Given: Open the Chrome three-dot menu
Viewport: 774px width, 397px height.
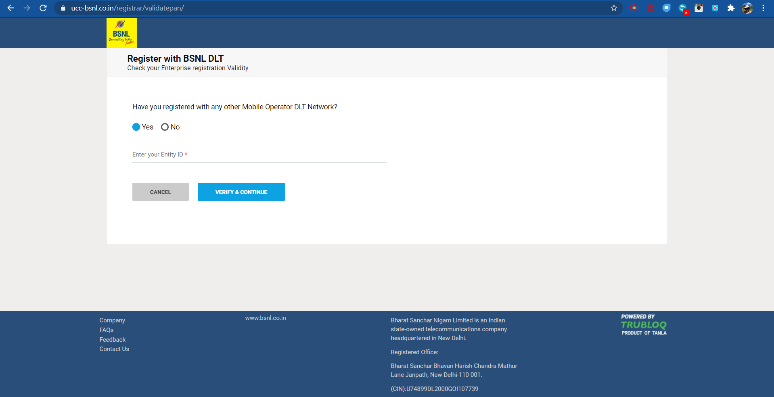Looking at the screenshot, I should [x=763, y=8].
